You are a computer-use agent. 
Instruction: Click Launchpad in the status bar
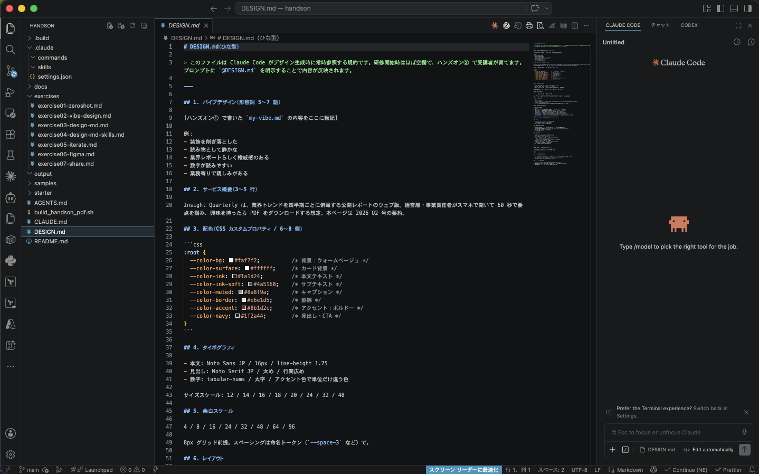[x=99, y=470]
